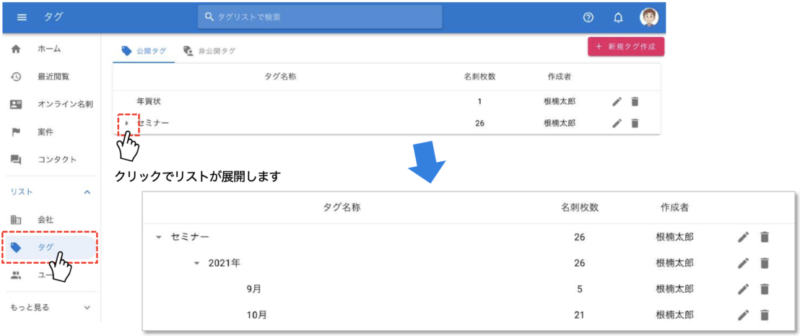Delete the 年賀状 tag
Image resolution: width=800 pixels, height=336 pixels.
(x=635, y=102)
